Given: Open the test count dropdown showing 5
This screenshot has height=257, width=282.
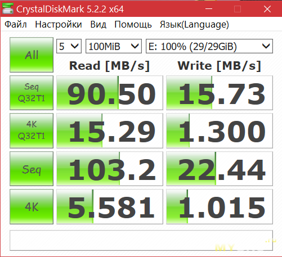Looking at the screenshot, I should (x=69, y=46).
